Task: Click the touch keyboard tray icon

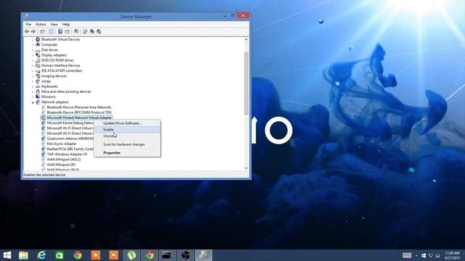Action: (407, 255)
